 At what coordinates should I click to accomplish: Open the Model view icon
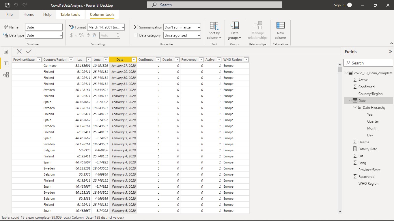pyautogui.click(x=6, y=75)
